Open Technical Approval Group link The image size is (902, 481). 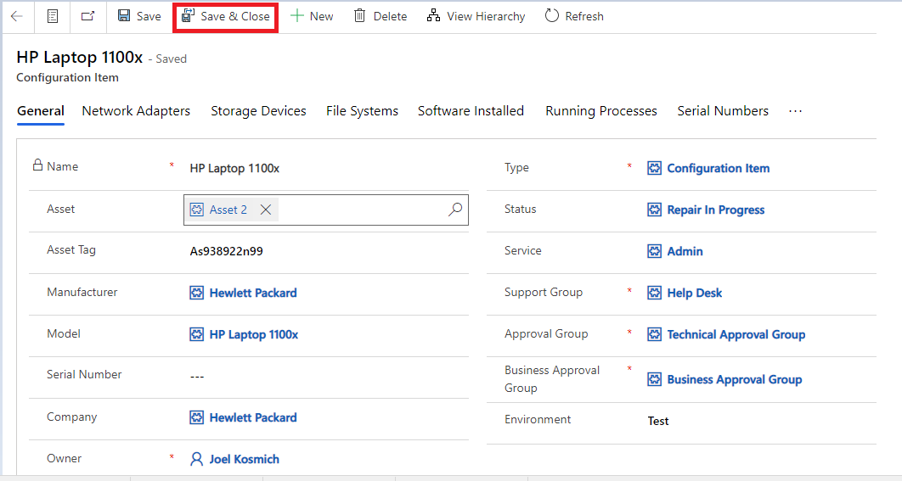point(736,334)
